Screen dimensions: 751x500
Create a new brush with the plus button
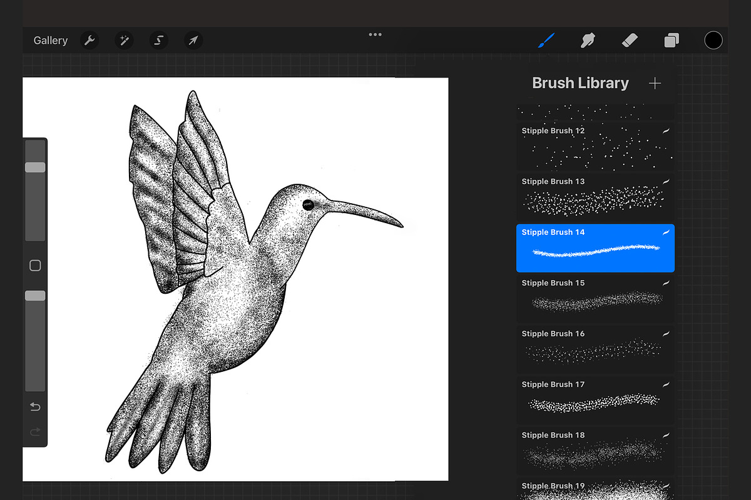pos(655,82)
